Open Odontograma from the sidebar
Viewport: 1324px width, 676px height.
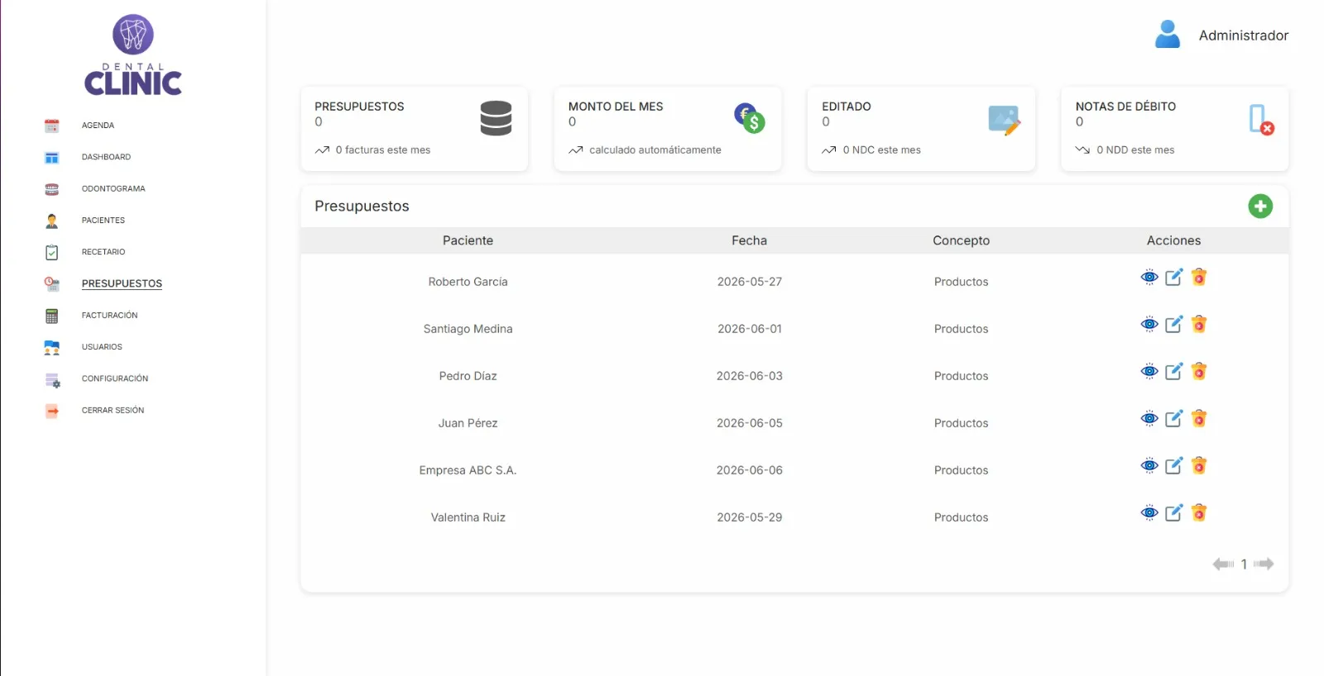tap(113, 189)
